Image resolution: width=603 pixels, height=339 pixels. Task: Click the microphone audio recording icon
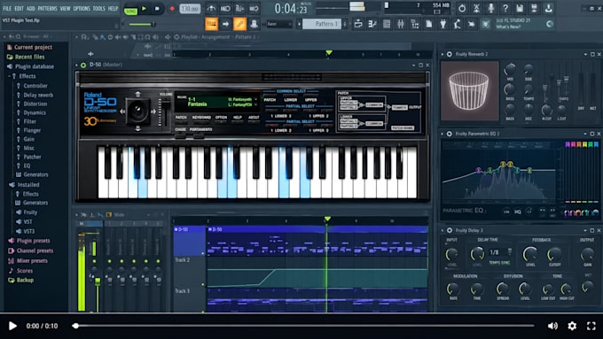point(491,8)
